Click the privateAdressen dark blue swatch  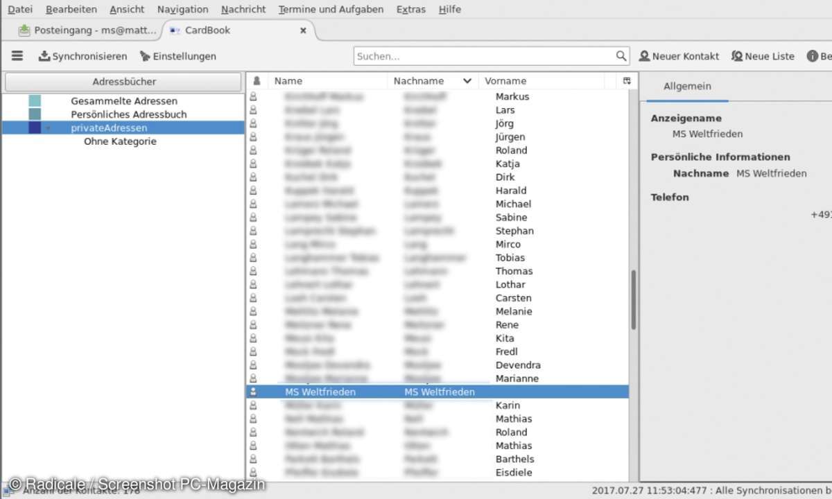[35, 128]
